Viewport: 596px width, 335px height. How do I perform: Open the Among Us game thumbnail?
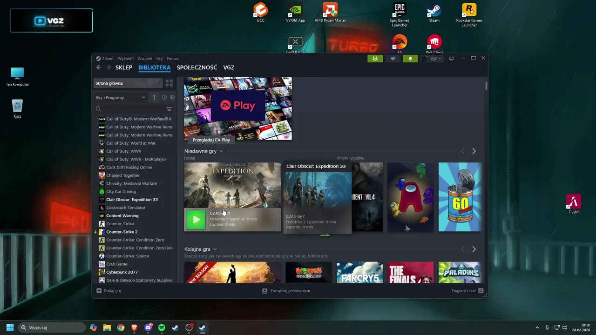(x=411, y=197)
